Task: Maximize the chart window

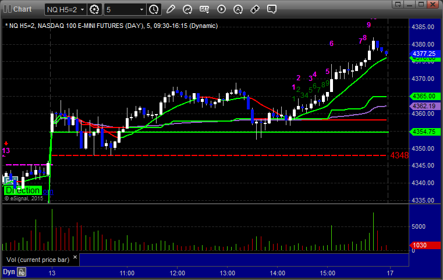Action: [x=421, y=4]
